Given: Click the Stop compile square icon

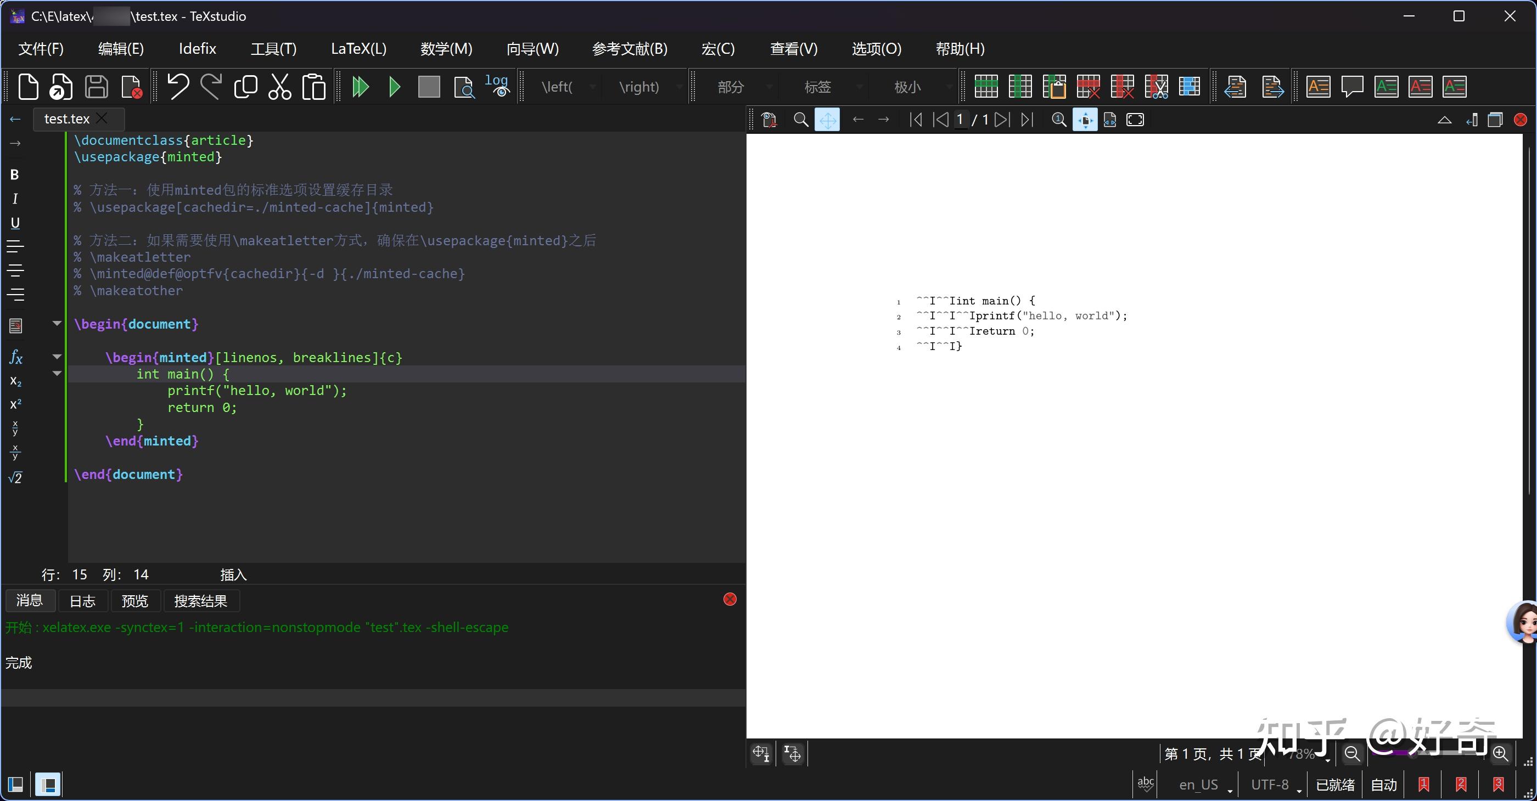Looking at the screenshot, I should (428, 87).
